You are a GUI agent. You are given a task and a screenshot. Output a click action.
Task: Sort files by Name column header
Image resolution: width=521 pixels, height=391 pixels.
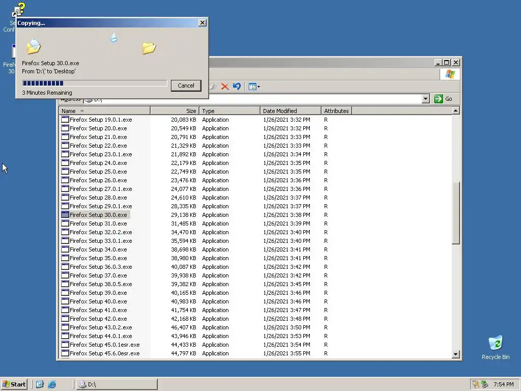pyautogui.click(x=105, y=110)
